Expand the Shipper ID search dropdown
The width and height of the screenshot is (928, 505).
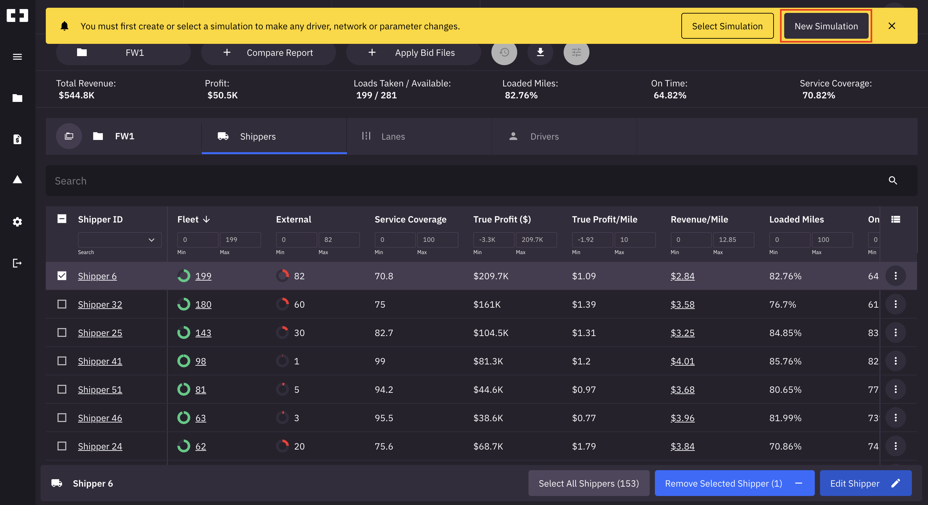click(151, 240)
